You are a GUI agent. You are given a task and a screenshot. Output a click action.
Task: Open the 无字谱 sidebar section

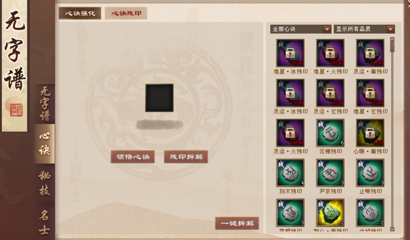pyautogui.click(x=45, y=104)
